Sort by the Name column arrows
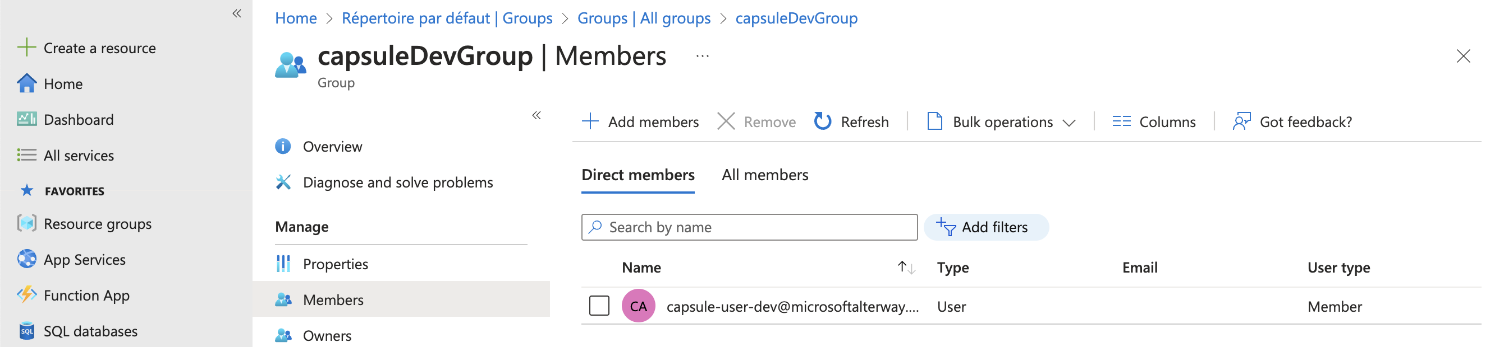Viewport: 1504px width, 347px height. pyautogui.click(x=906, y=267)
